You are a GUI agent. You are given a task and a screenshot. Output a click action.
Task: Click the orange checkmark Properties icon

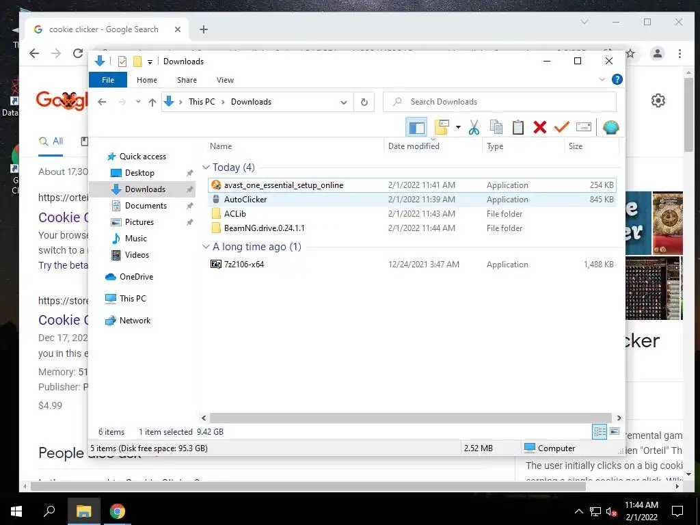pyautogui.click(x=562, y=128)
